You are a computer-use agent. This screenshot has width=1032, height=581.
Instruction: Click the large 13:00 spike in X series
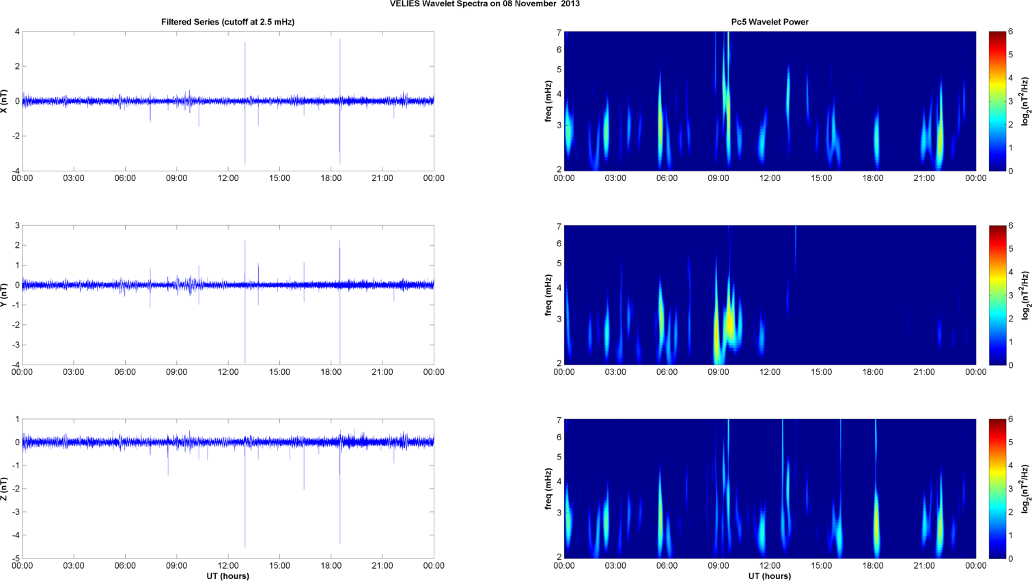[245, 102]
